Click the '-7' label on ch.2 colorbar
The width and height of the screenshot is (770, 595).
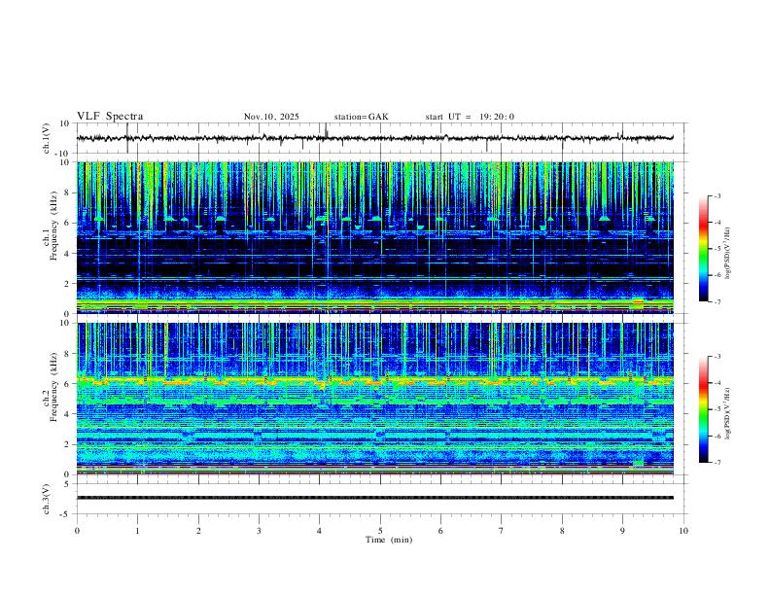pos(717,463)
